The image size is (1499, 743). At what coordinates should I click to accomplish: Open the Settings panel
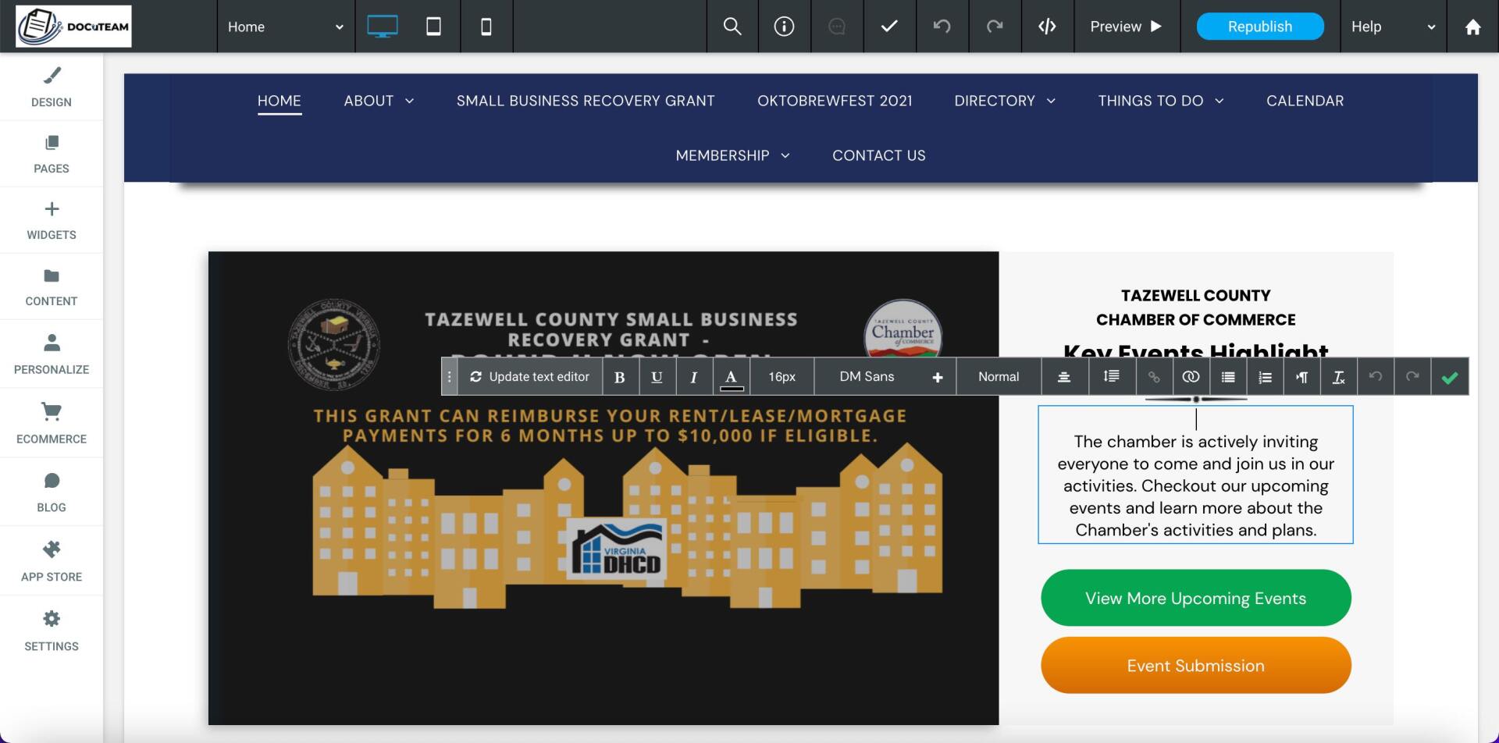click(52, 631)
